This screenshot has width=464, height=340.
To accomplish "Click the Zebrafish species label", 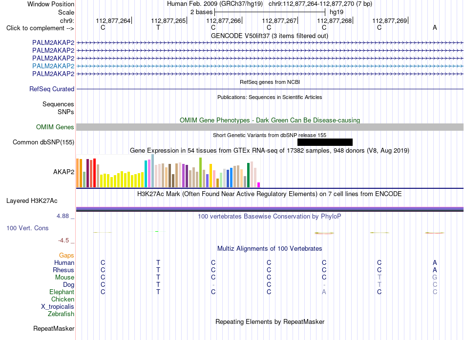I will pyautogui.click(x=61, y=314).
